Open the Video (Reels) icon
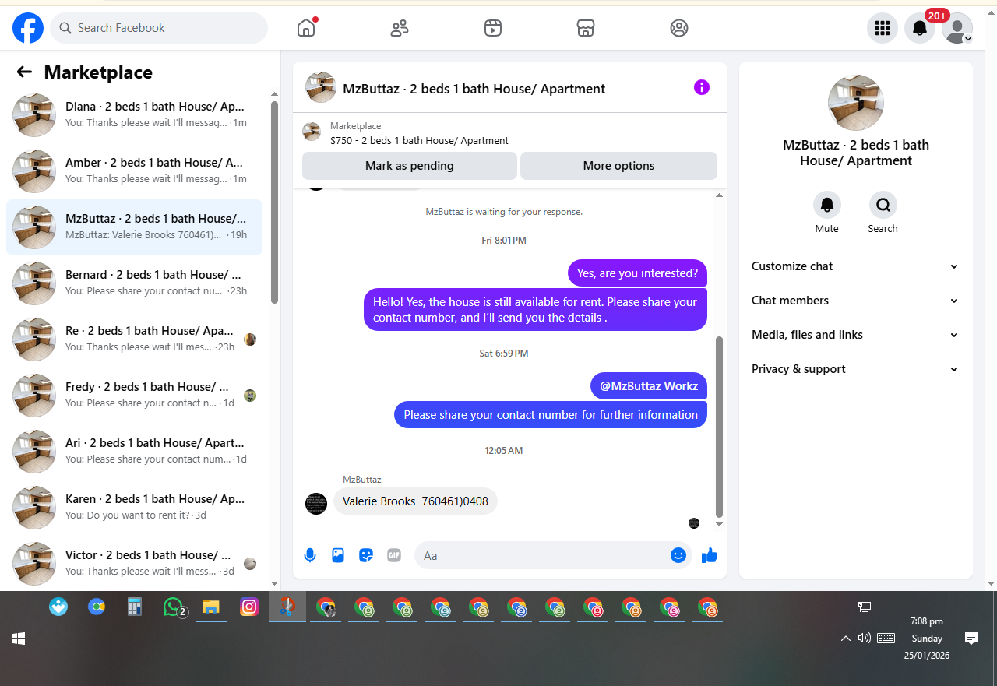Image resolution: width=997 pixels, height=686 pixels. (492, 28)
